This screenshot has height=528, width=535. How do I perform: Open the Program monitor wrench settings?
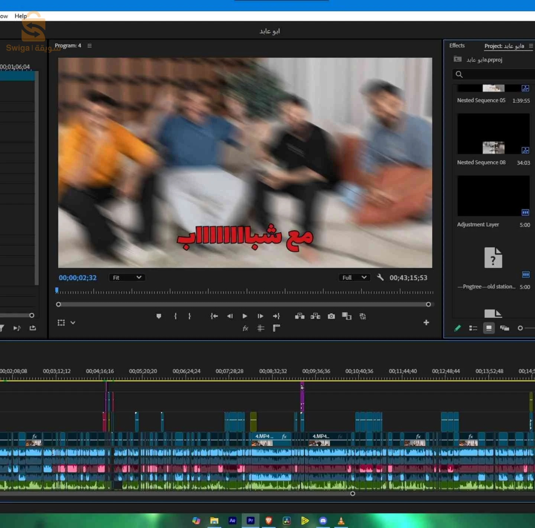380,277
